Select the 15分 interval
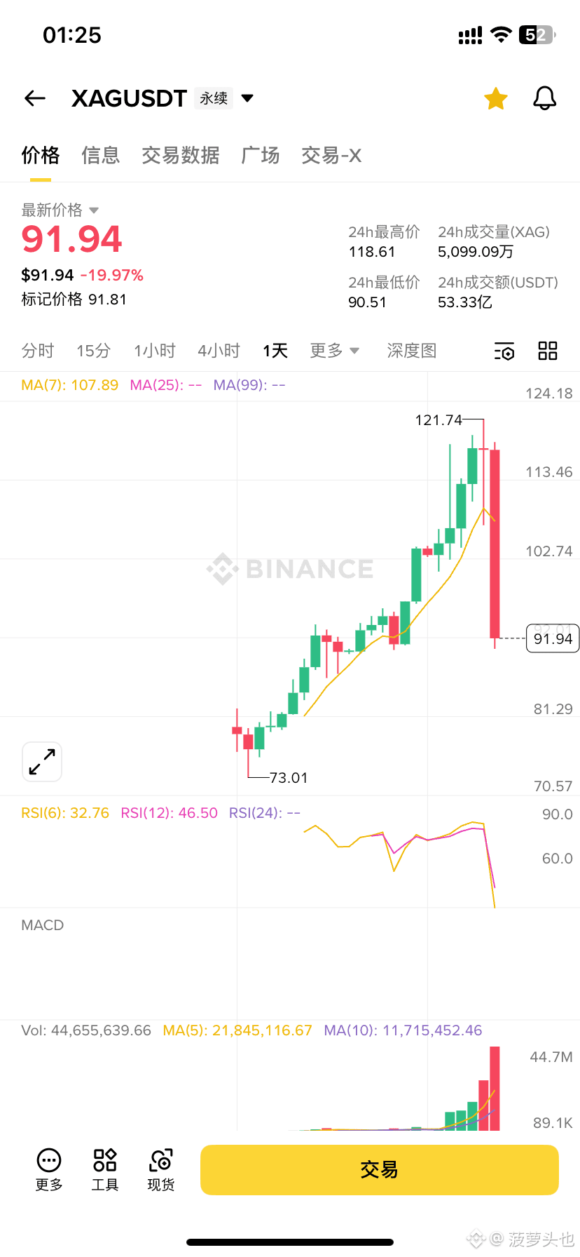Screen dimensions: 580x1257 pyautogui.click(x=94, y=351)
